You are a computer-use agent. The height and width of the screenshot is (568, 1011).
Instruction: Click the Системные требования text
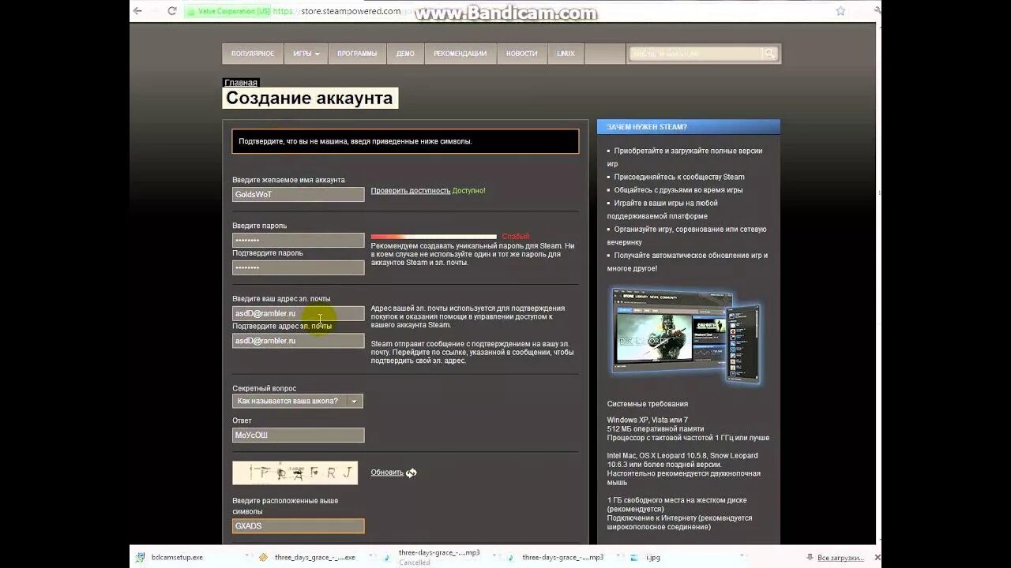(x=648, y=404)
